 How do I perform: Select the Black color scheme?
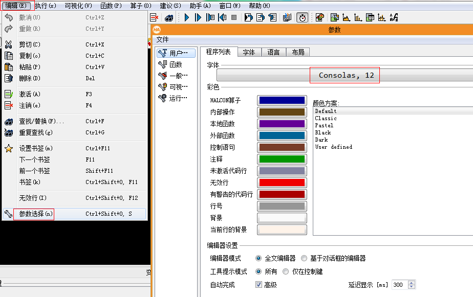(x=323, y=132)
